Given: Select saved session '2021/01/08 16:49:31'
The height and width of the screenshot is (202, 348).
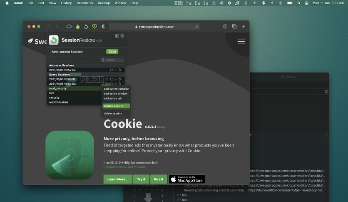Looking at the screenshot, I should (62, 79).
